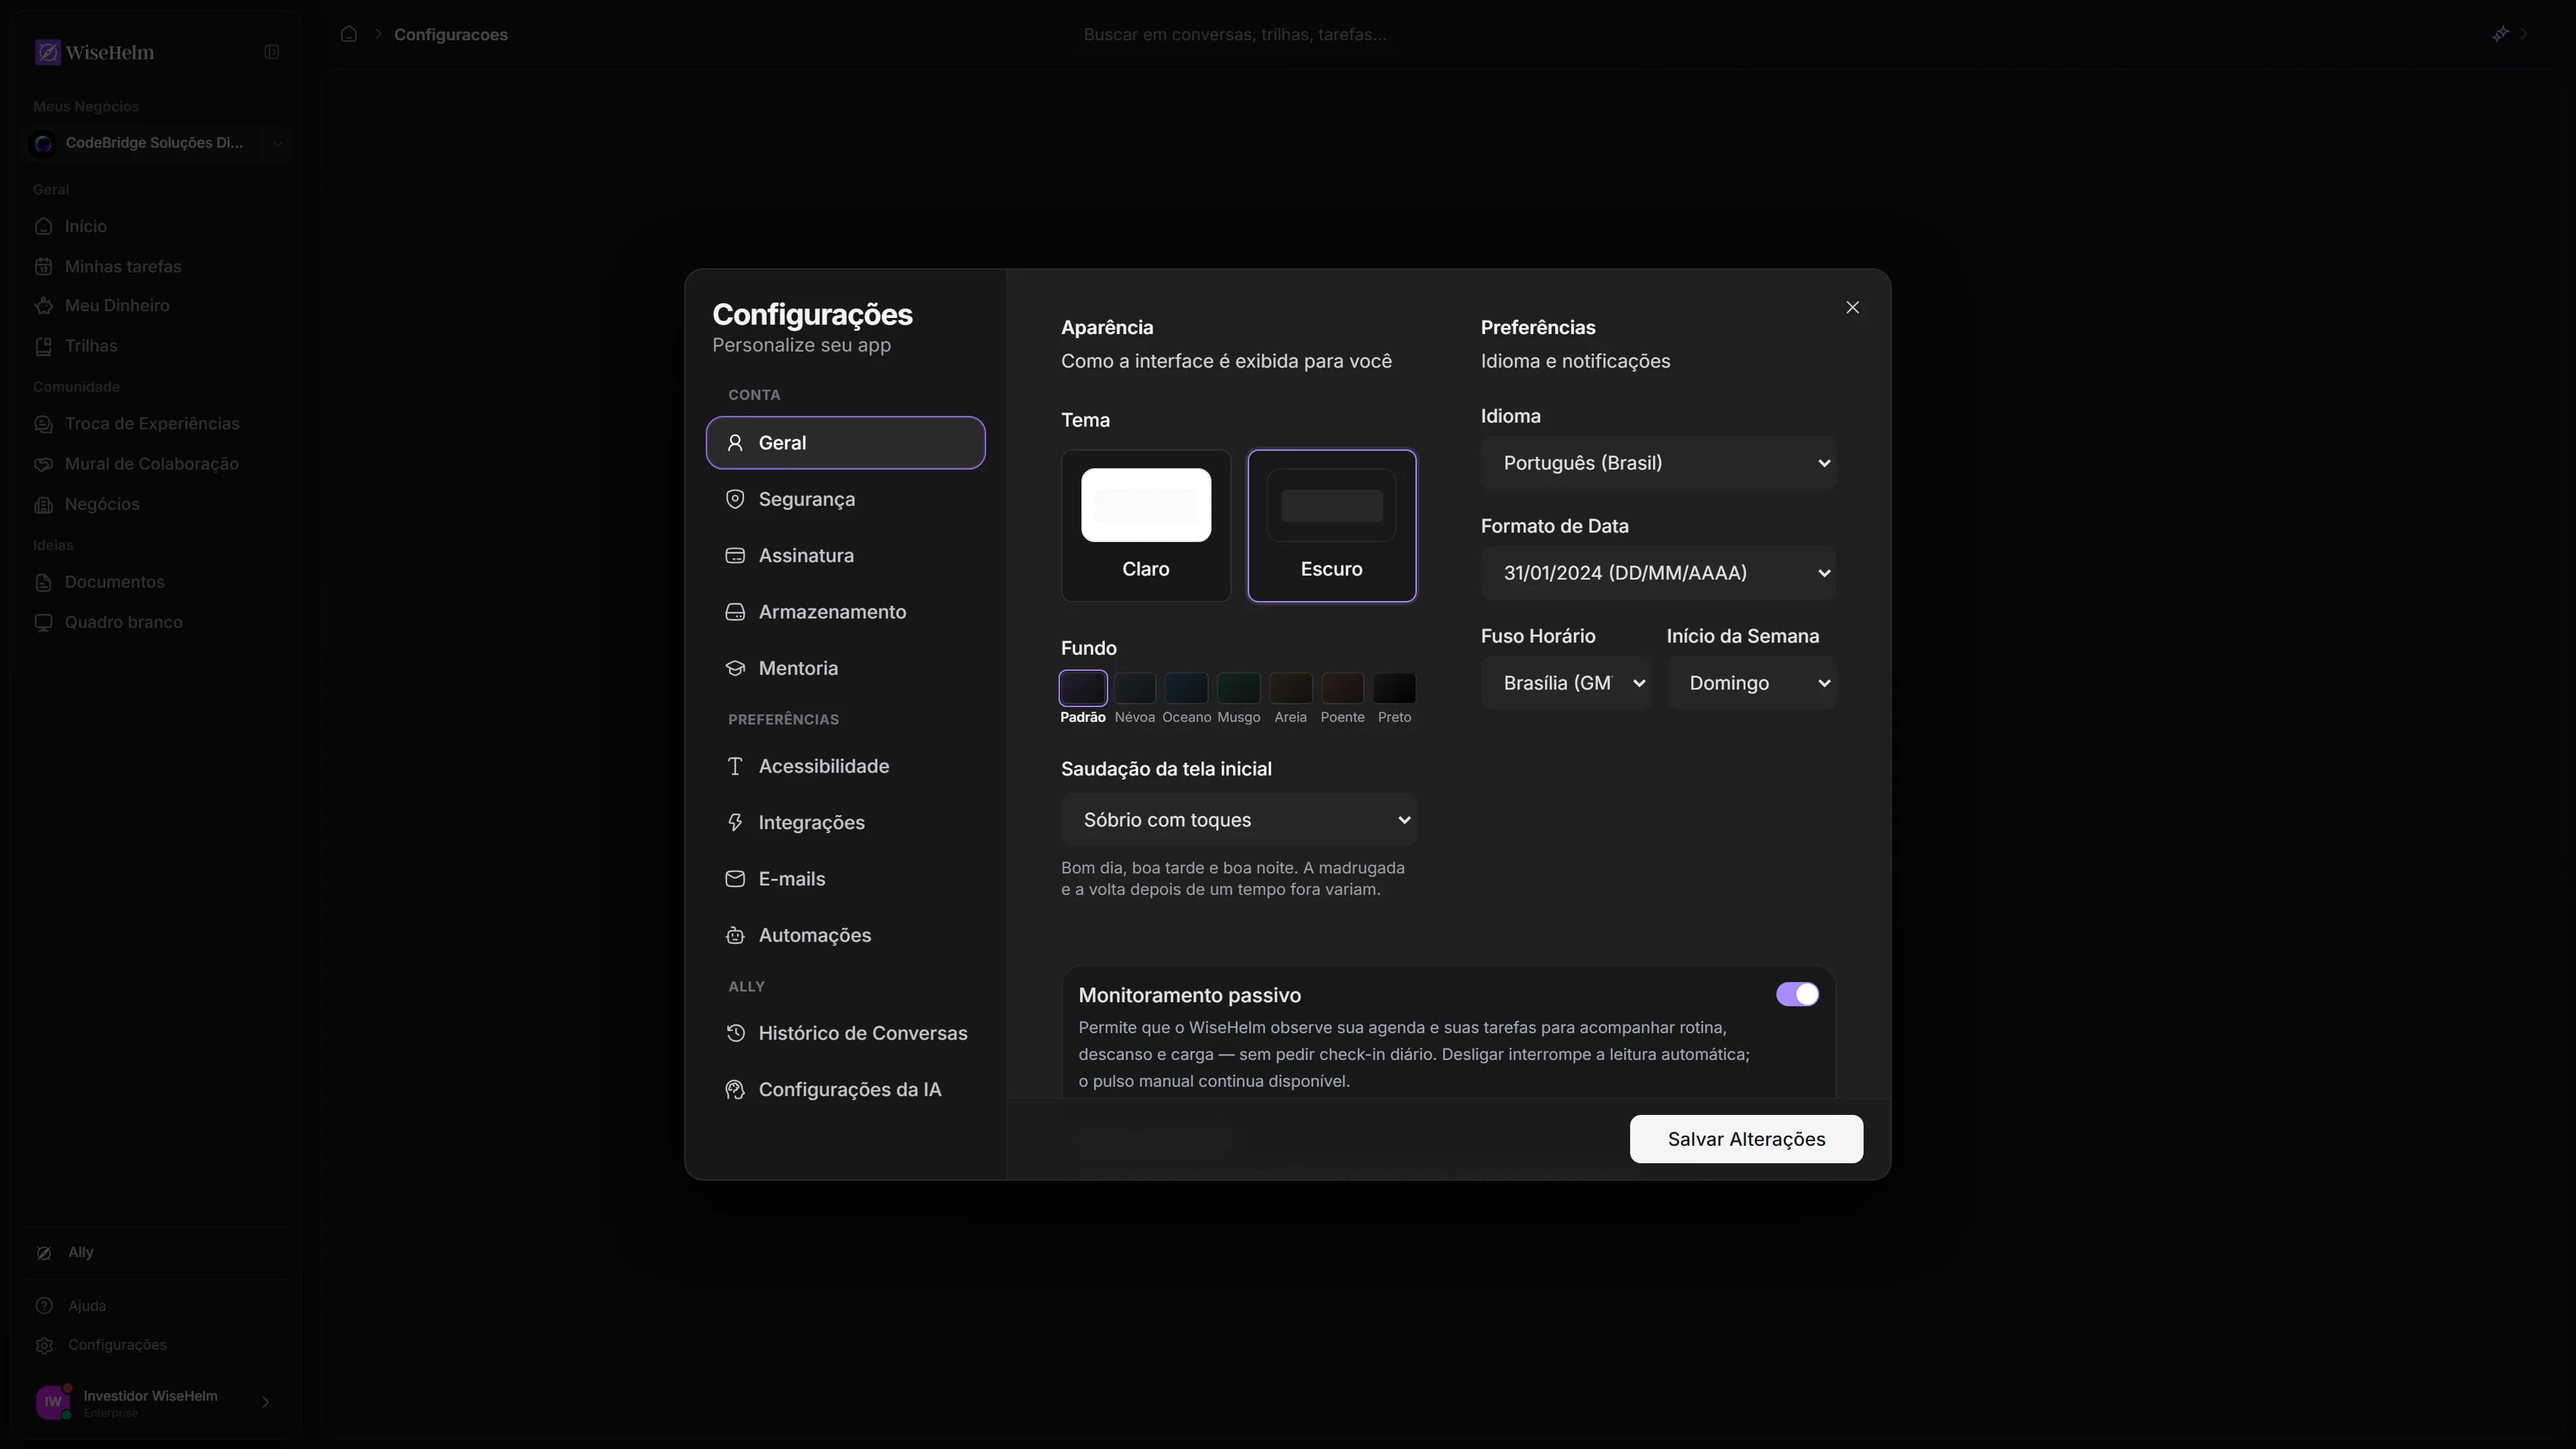Open the Fuso Horário dropdown

point(1565,683)
